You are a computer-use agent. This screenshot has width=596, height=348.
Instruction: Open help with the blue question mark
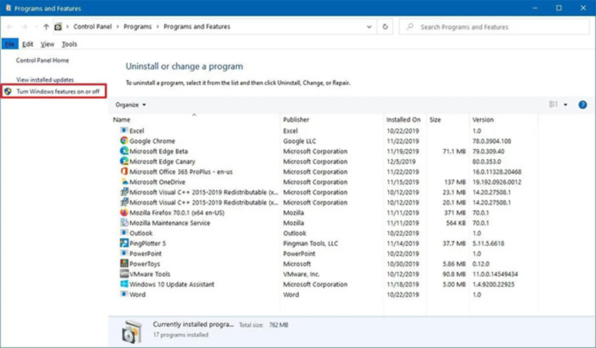point(583,105)
